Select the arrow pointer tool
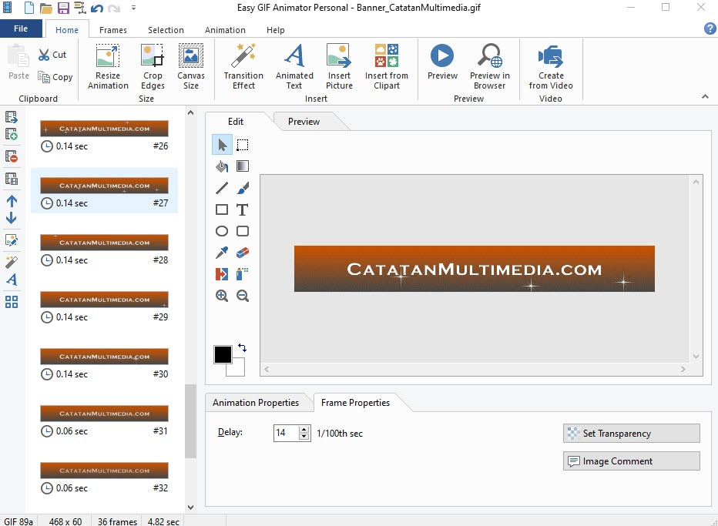Screen dimensions: 718x526 (222, 145)
